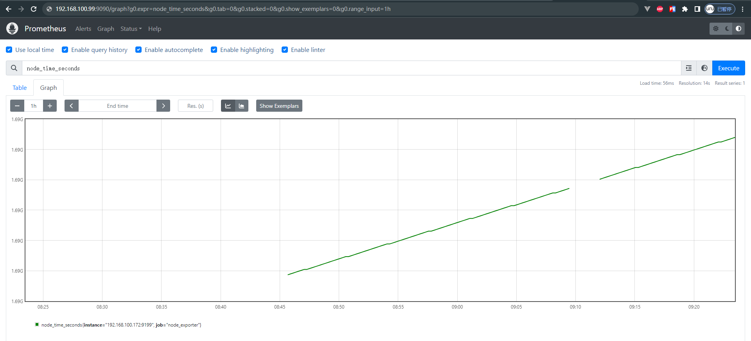Click the 09:00 x-axis label

457,307
